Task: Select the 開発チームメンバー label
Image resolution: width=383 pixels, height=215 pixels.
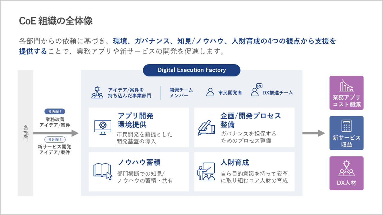Action: (181, 93)
